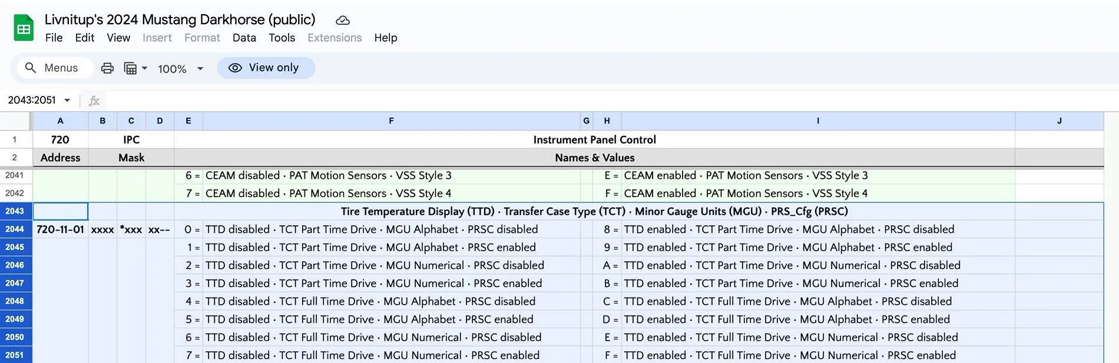Expand the 100% zoom dropdown
Screen dimensions: 1119x363
pyautogui.click(x=200, y=69)
